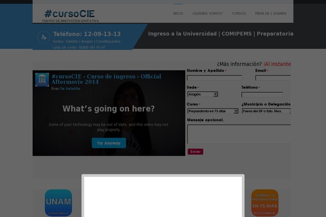Focus the Email input field
Screen dimensions: 326x217
273,78
